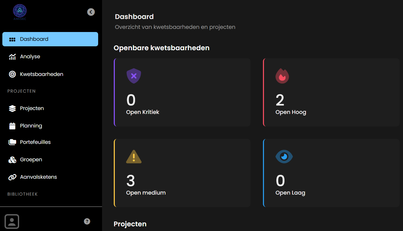Click the Portefeuilles folder icon
The image size is (403, 231).
[x=12, y=142]
